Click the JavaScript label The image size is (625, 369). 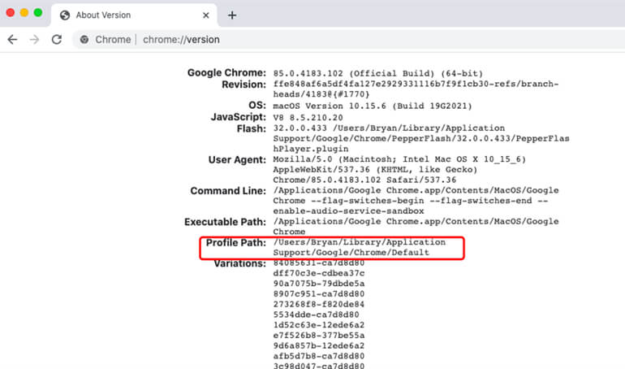[x=238, y=117]
